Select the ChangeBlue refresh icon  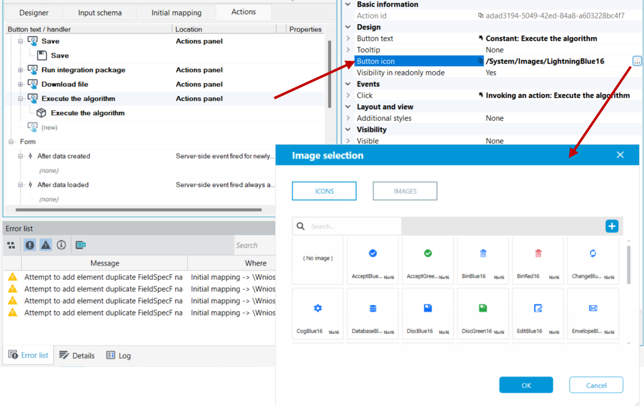[593, 261]
